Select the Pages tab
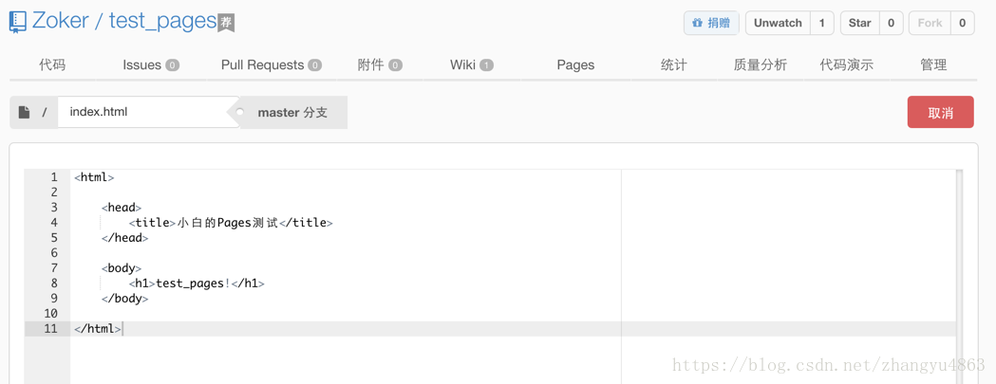 click(x=575, y=64)
